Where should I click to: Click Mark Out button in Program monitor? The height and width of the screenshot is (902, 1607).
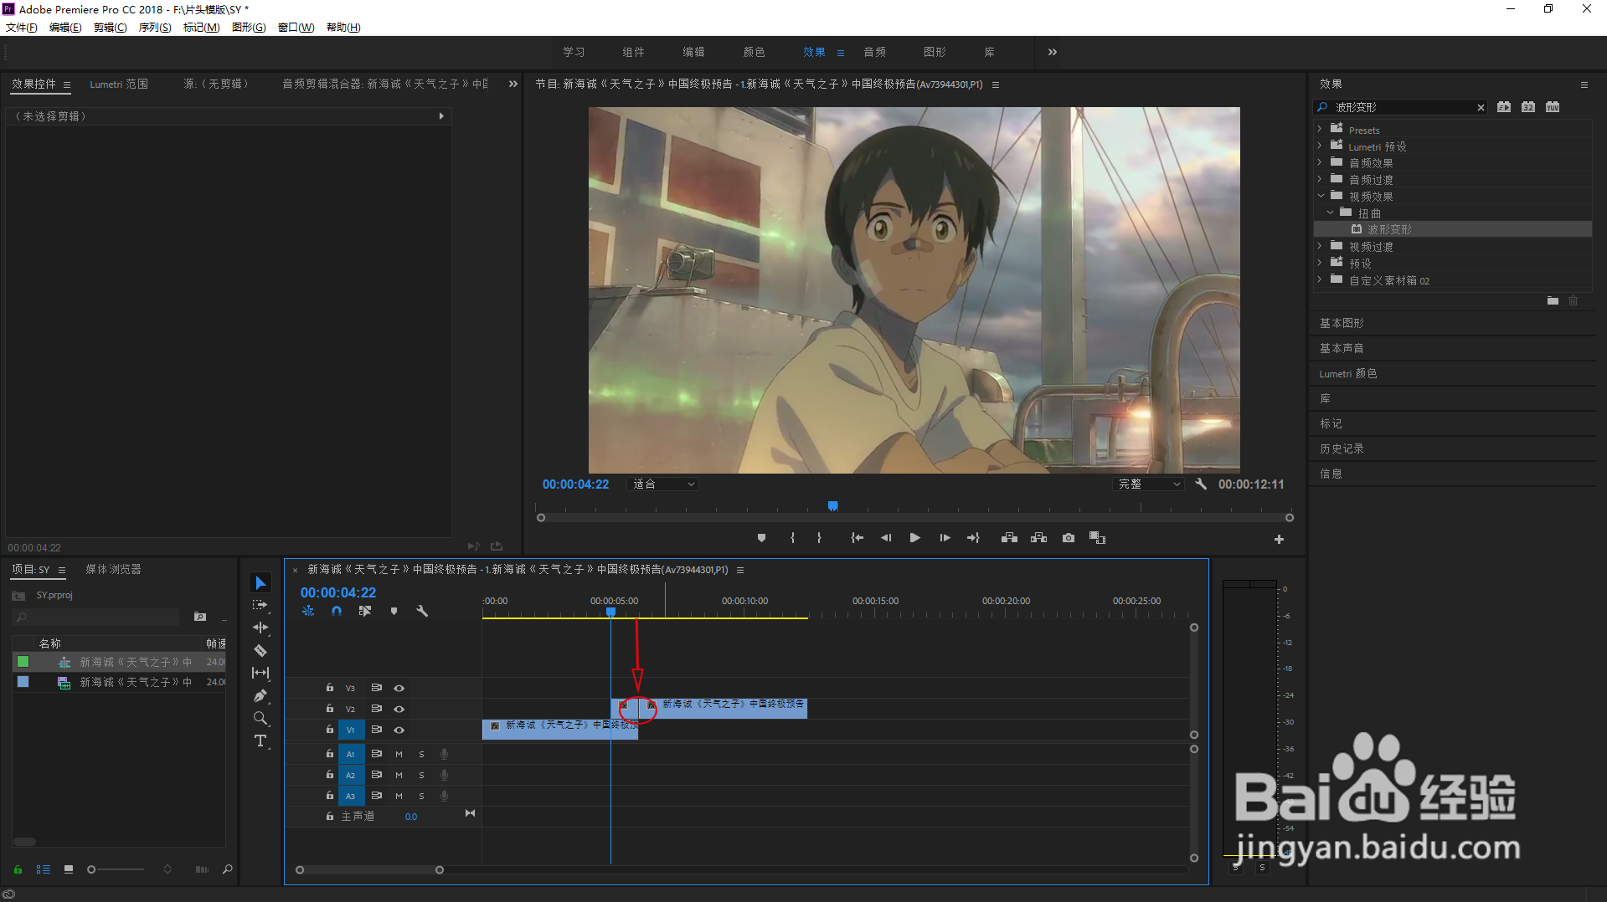pos(819,538)
